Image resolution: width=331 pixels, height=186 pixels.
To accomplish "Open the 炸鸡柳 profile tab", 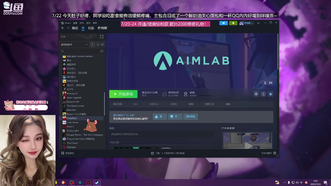I will click(x=102, y=28).
